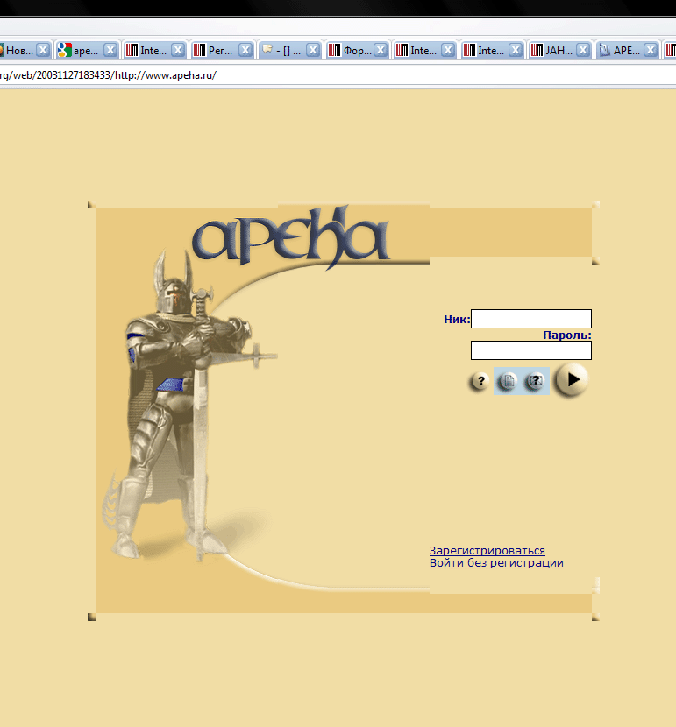The width and height of the screenshot is (676, 727).
Task: Click the Ник nickname input field
Action: pyautogui.click(x=531, y=319)
